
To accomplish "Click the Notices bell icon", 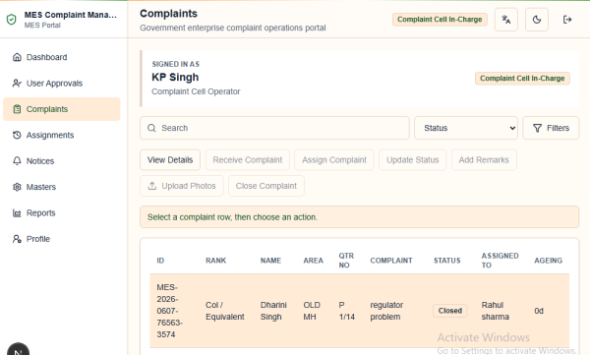I will click(x=17, y=161).
